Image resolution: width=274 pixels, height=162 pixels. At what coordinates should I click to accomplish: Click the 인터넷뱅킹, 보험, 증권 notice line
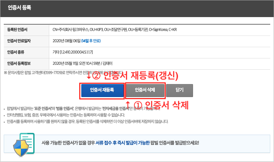pos(66,115)
